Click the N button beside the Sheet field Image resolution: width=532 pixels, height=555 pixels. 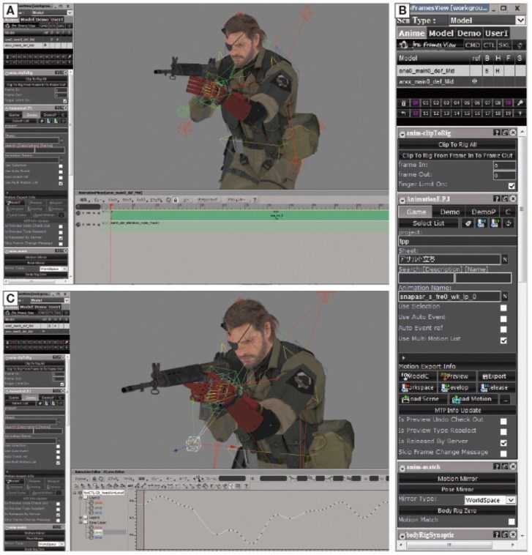(505, 259)
